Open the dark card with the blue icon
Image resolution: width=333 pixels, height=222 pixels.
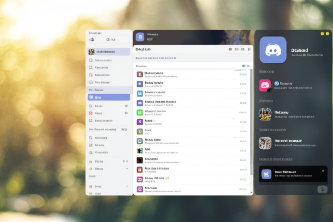(x=293, y=174)
